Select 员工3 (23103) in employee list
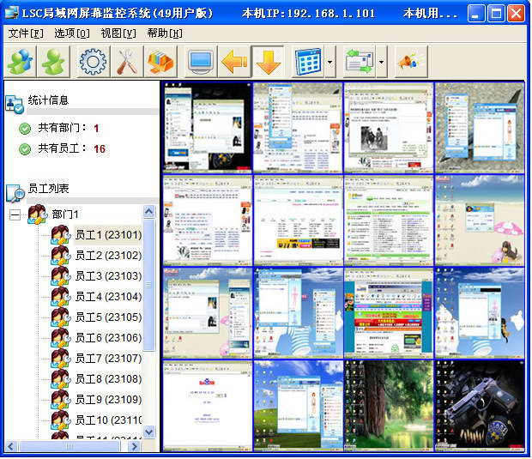Screen dimensions: 532x459 click(108, 275)
